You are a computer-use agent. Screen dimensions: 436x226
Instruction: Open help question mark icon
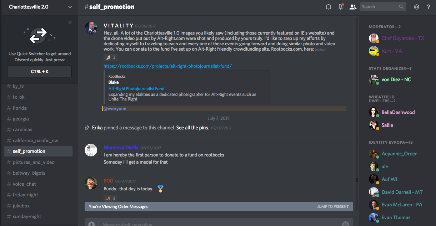point(429,7)
